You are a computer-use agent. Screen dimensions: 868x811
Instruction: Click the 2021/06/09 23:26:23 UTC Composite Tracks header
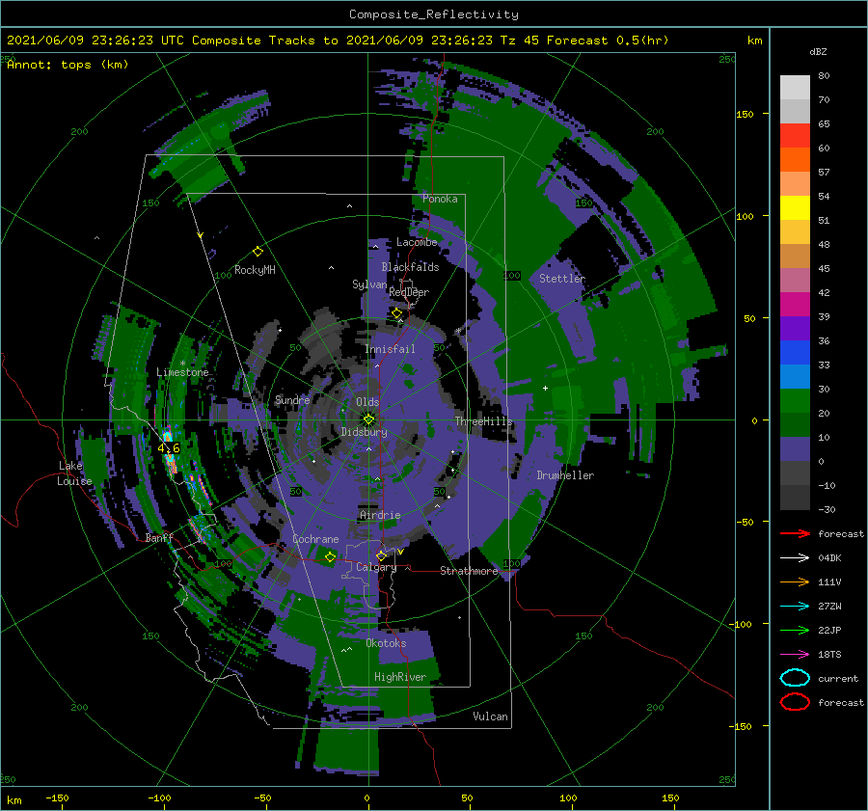click(x=338, y=41)
